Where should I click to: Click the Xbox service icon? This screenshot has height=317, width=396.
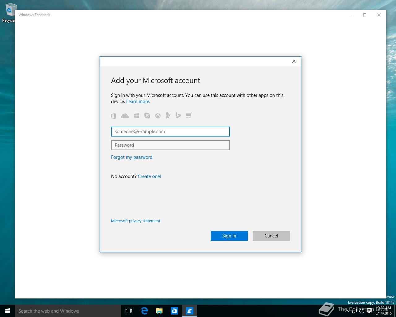pos(158,116)
